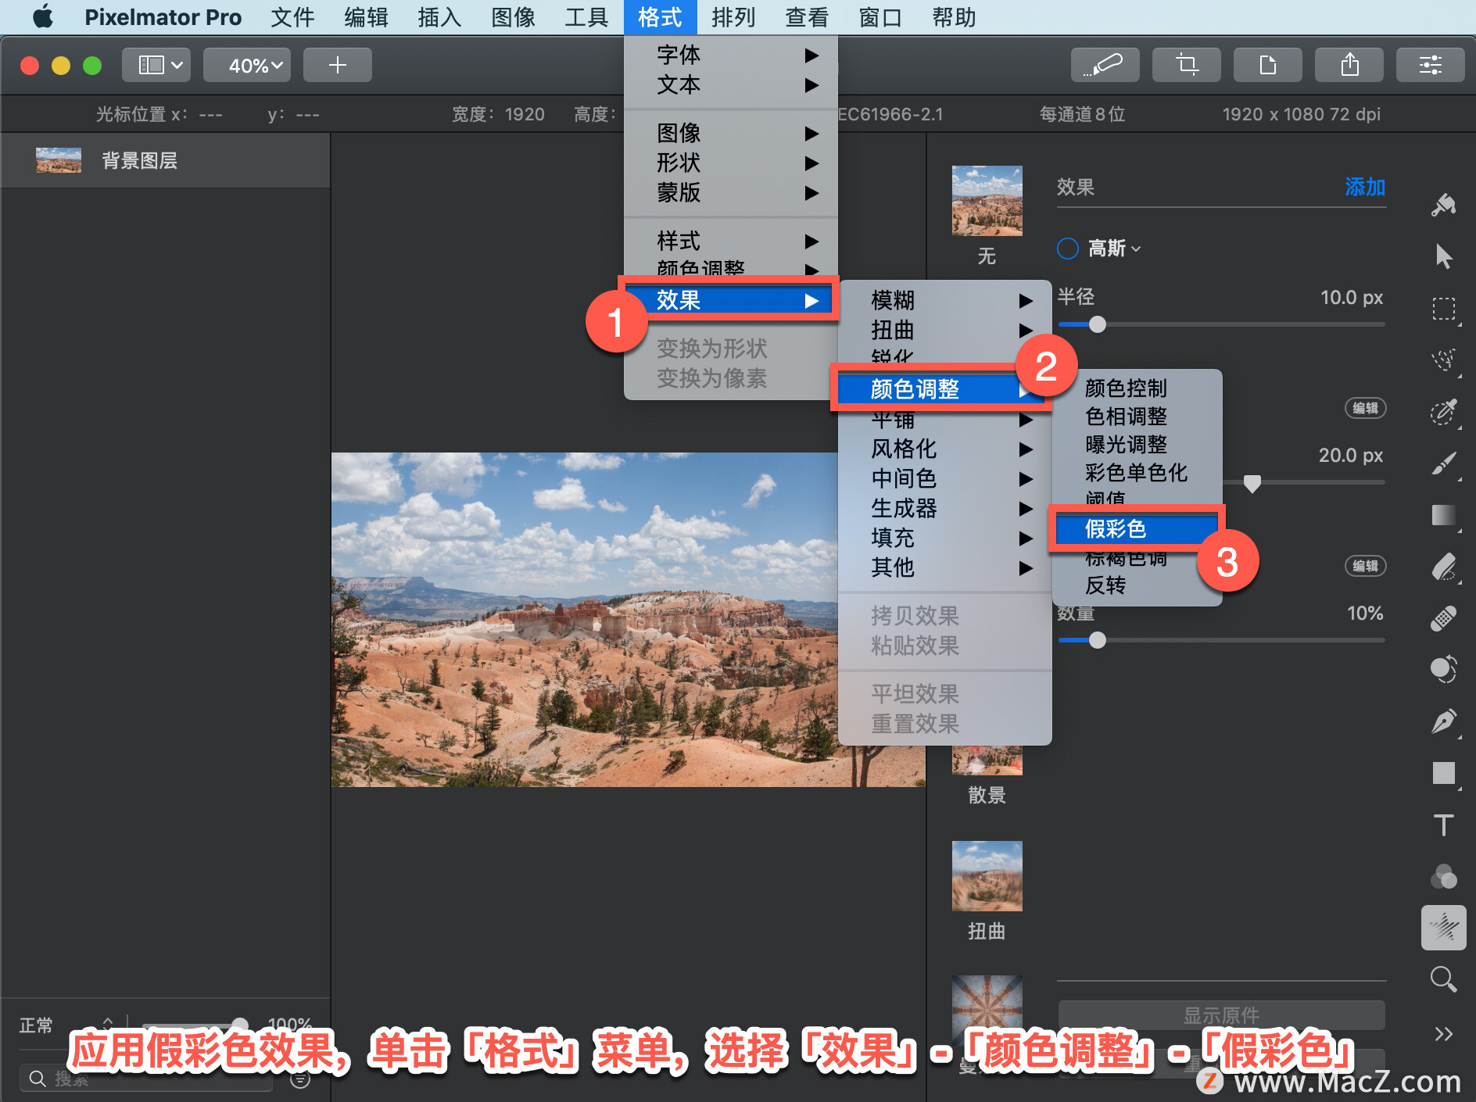
Task: Adjust the 10% amount slider handle
Action: [x=1098, y=640]
